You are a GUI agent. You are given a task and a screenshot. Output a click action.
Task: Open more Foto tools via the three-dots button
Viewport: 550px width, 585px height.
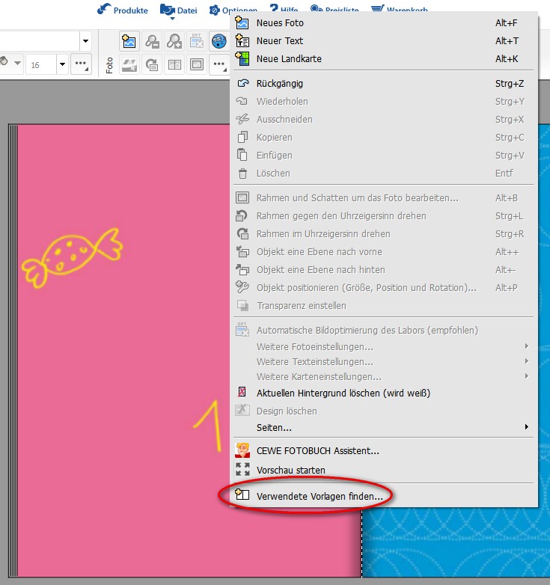[219, 64]
